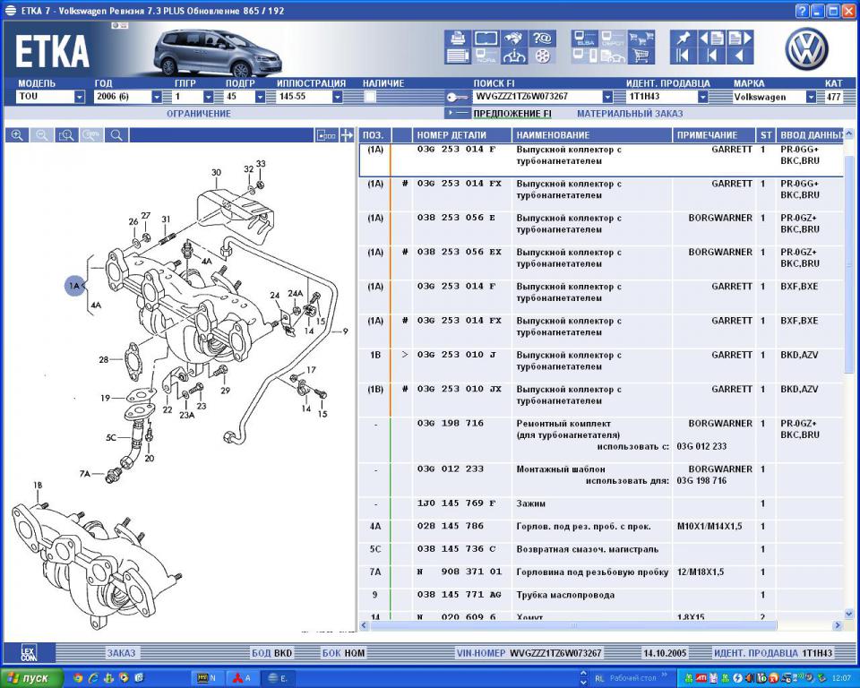Click the help '?' button in title bar
Viewport: 860px width, 688px height.
(x=802, y=11)
